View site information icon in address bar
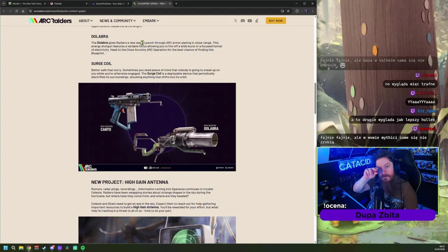Viewport: 448px width, 252px height. pos(30,11)
